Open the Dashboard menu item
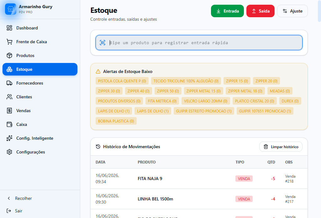The width and height of the screenshot is (321, 218). click(40, 28)
